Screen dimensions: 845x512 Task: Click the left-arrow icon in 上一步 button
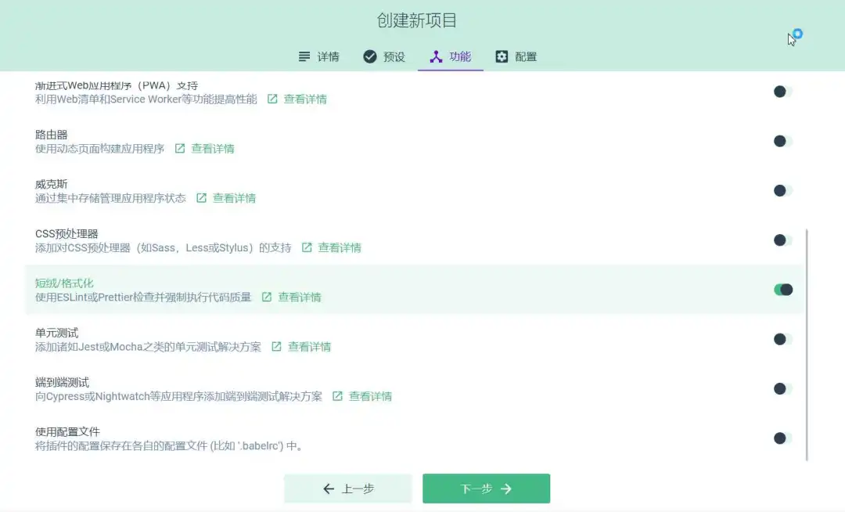pyautogui.click(x=329, y=488)
